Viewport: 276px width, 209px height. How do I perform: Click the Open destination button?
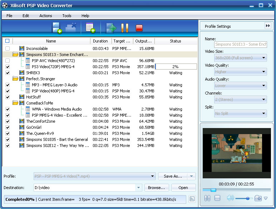(183, 188)
